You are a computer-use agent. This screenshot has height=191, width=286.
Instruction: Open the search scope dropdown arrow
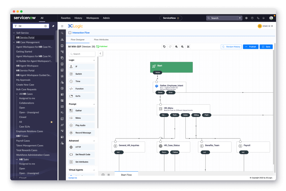(240, 18)
